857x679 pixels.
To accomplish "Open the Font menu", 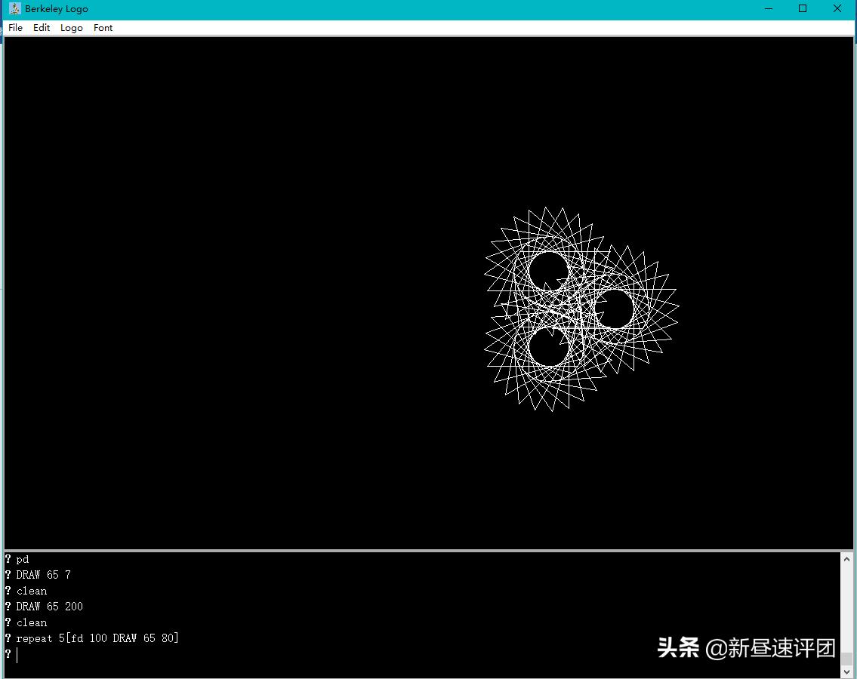I will point(103,28).
